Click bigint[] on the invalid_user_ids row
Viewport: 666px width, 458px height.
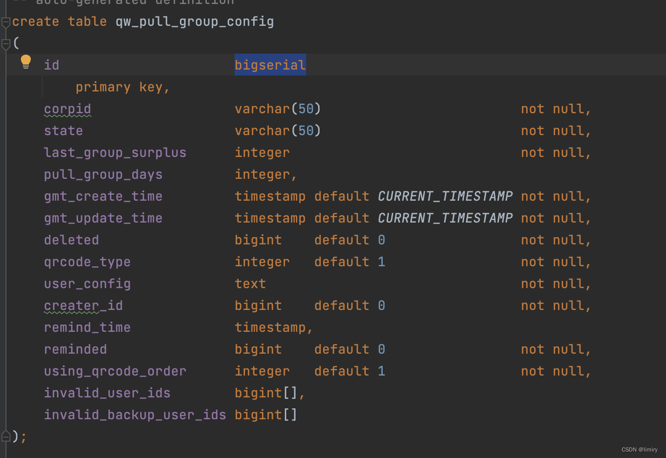coord(266,393)
